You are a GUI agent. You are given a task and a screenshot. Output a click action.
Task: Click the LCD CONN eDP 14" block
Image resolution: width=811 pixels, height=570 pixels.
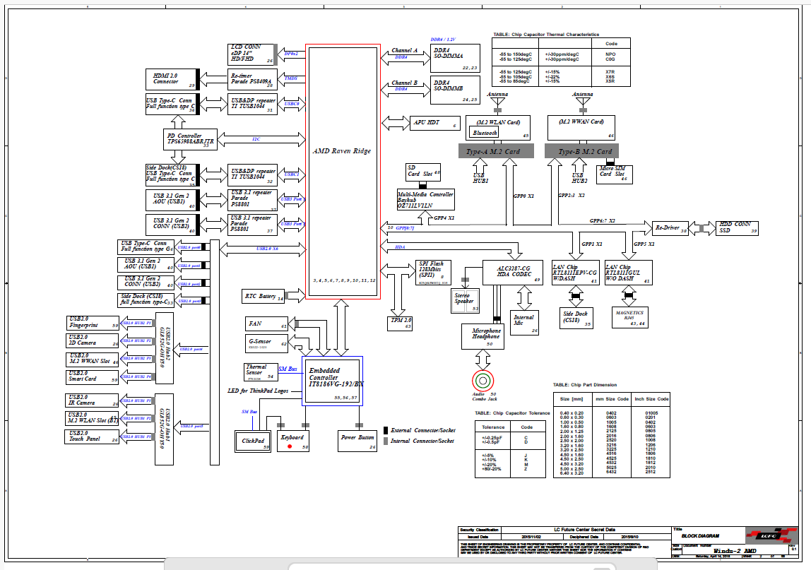(x=251, y=54)
